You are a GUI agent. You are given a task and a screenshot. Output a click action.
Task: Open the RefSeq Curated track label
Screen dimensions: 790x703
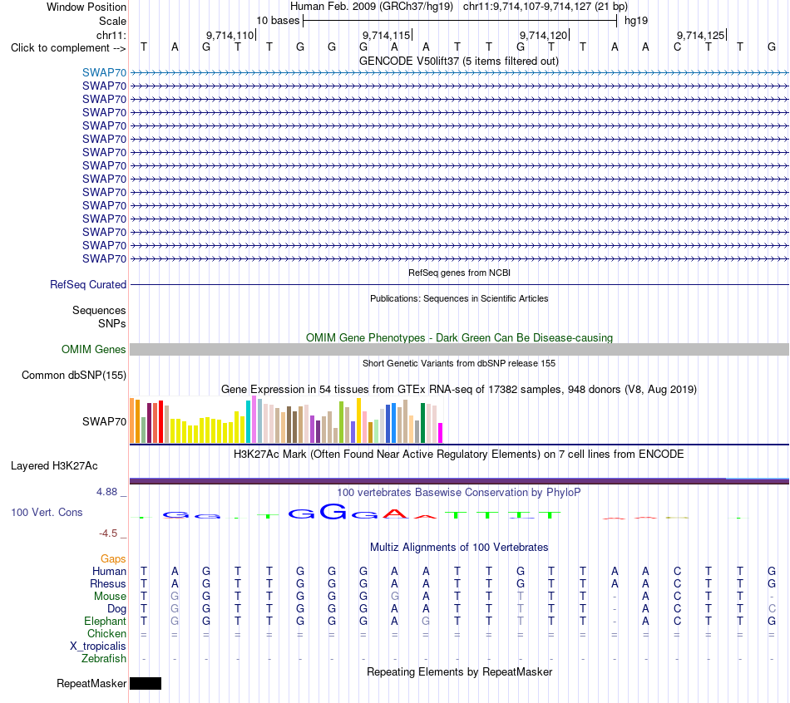(x=88, y=284)
